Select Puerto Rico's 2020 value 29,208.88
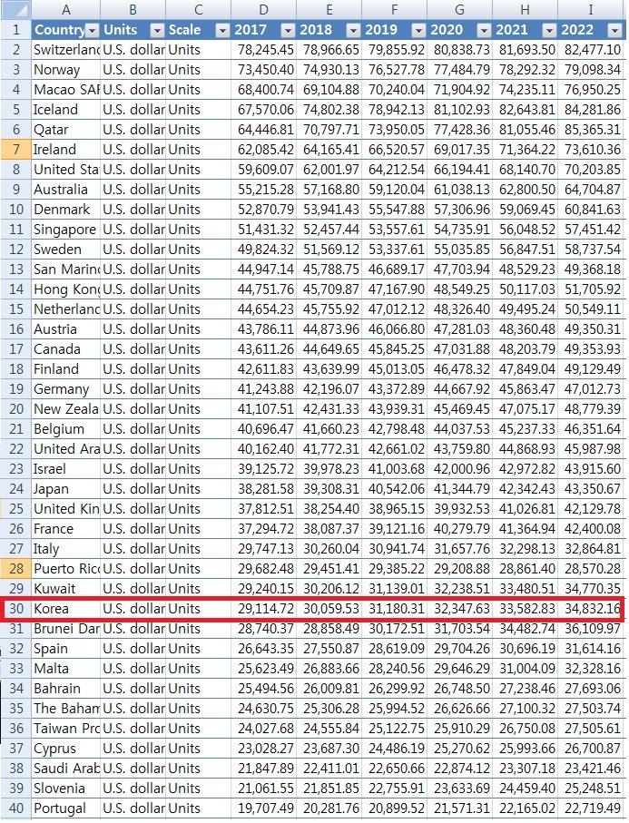 point(459,569)
